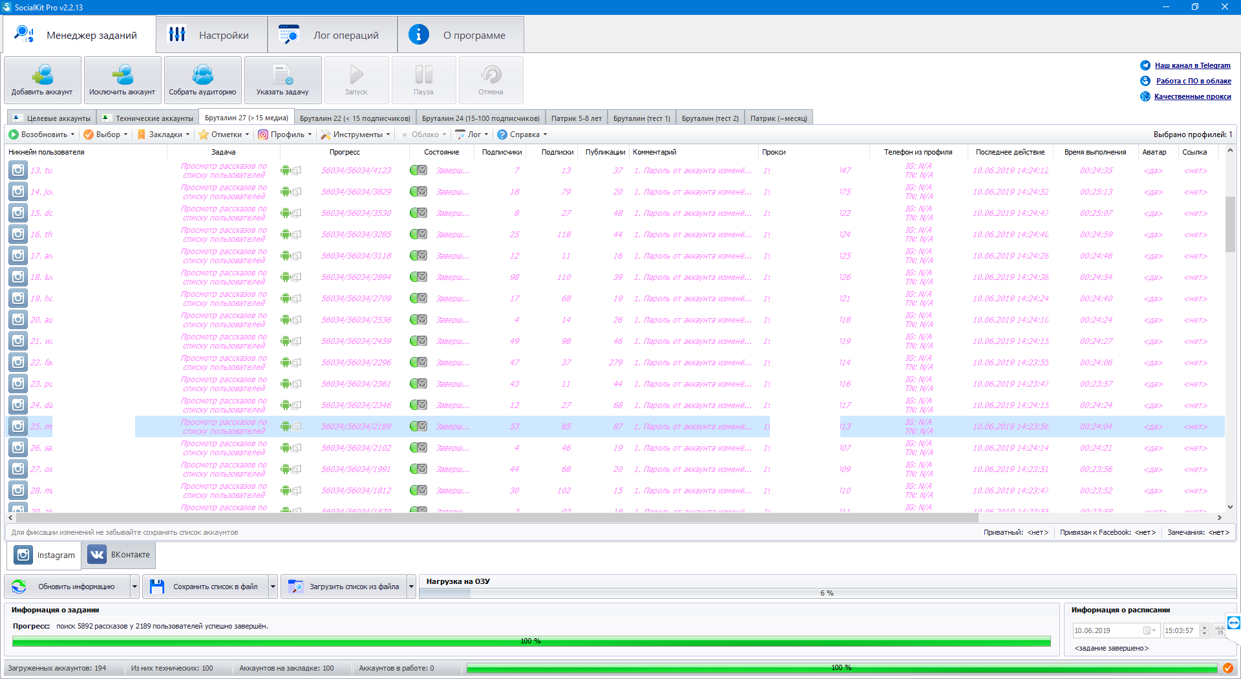Select the Целевые аккаунты tab
The height and width of the screenshot is (679, 1241).
pyautogui.click(x=52, y=118)
